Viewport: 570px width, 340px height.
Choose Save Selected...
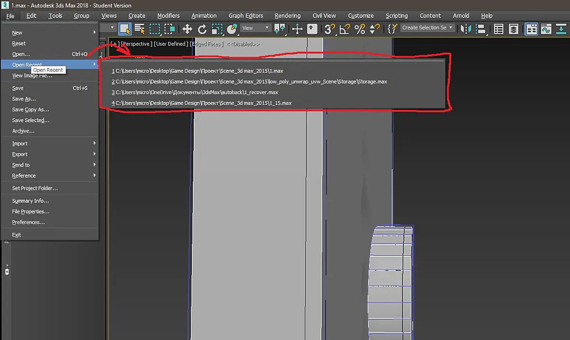click(x=50, y=120)
